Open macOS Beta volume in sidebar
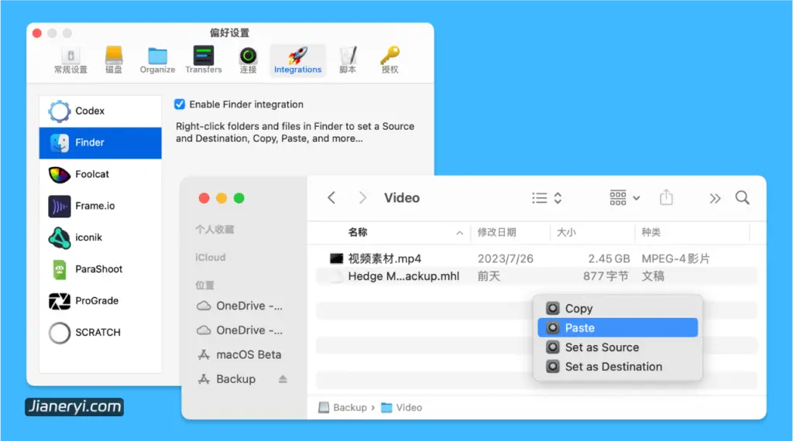 (240, 354)
